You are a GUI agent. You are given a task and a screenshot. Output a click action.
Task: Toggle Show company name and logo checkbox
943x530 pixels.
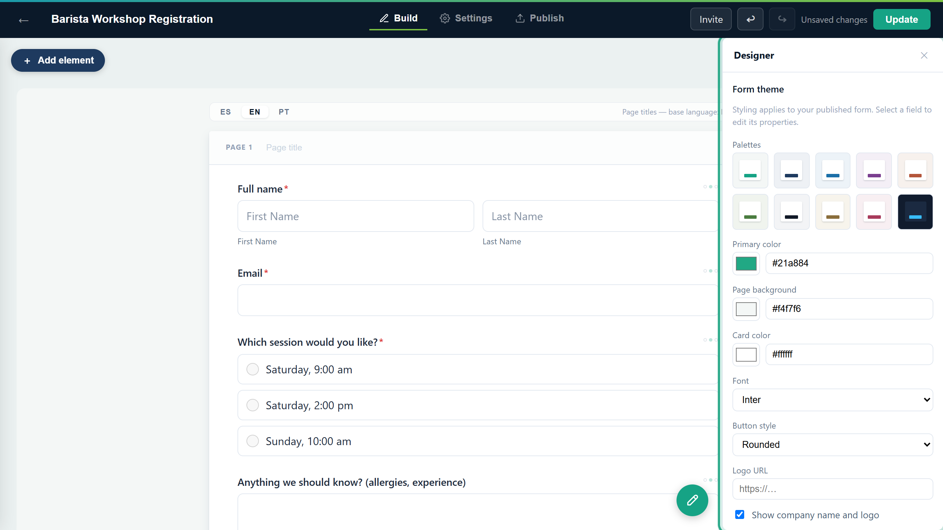click(739, 514)
